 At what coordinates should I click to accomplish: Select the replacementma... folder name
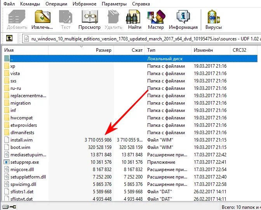point(28,96)
